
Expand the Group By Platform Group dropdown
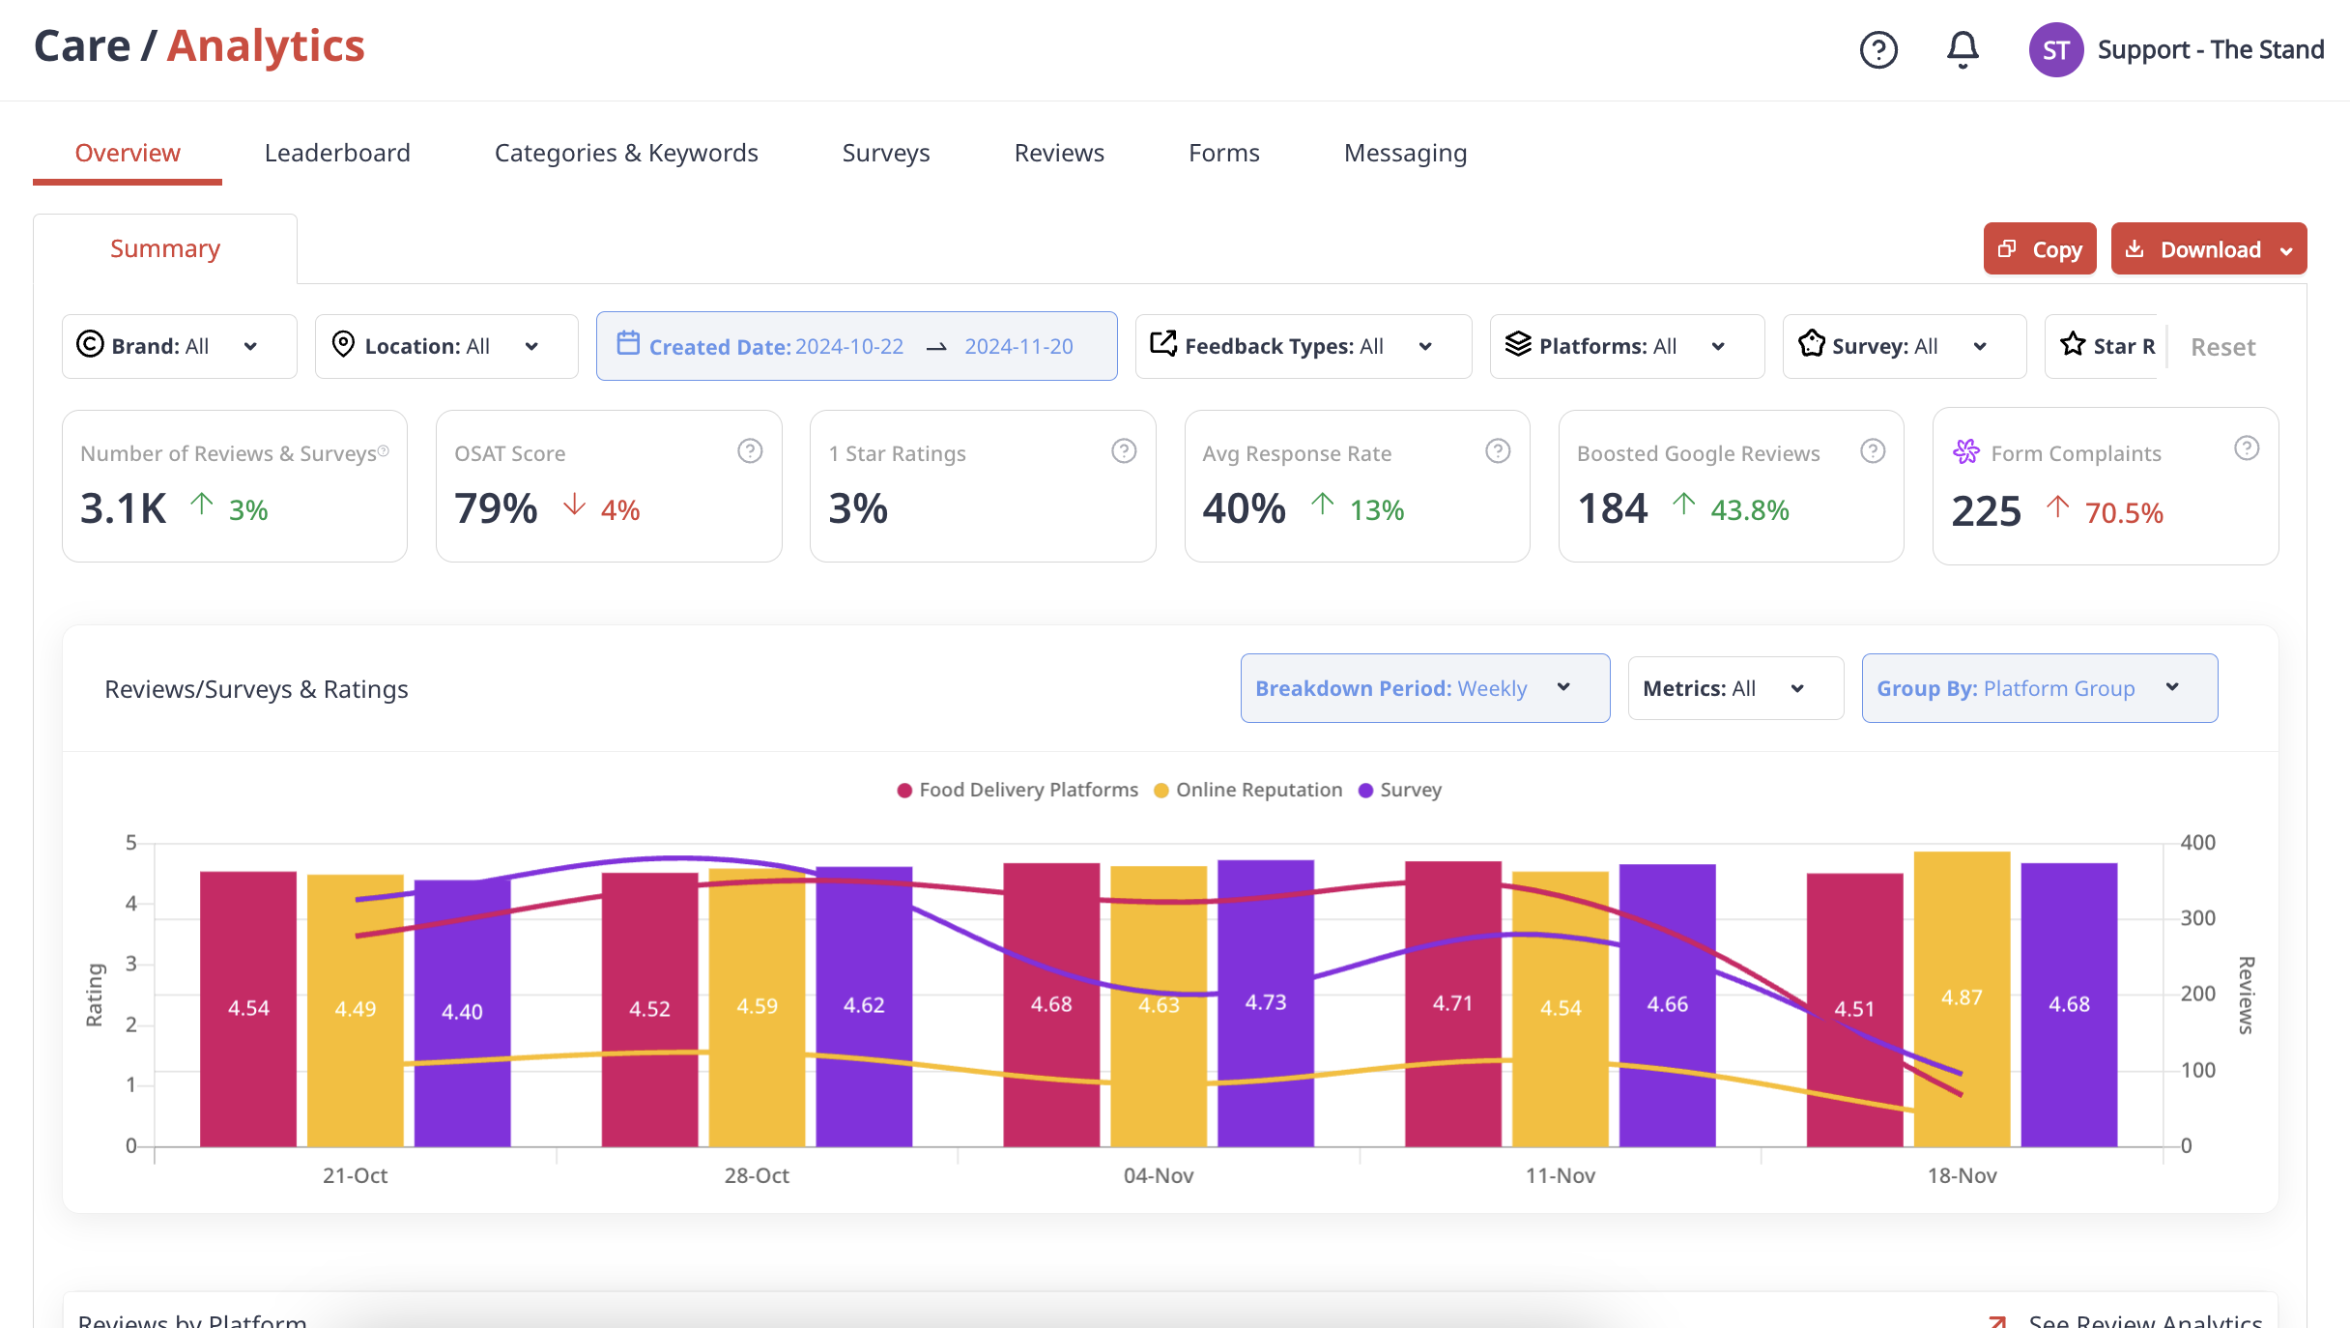(2040, 688)
